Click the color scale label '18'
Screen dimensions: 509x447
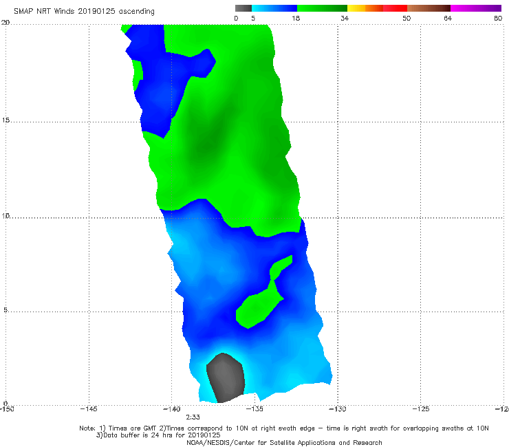coord(296,18)
